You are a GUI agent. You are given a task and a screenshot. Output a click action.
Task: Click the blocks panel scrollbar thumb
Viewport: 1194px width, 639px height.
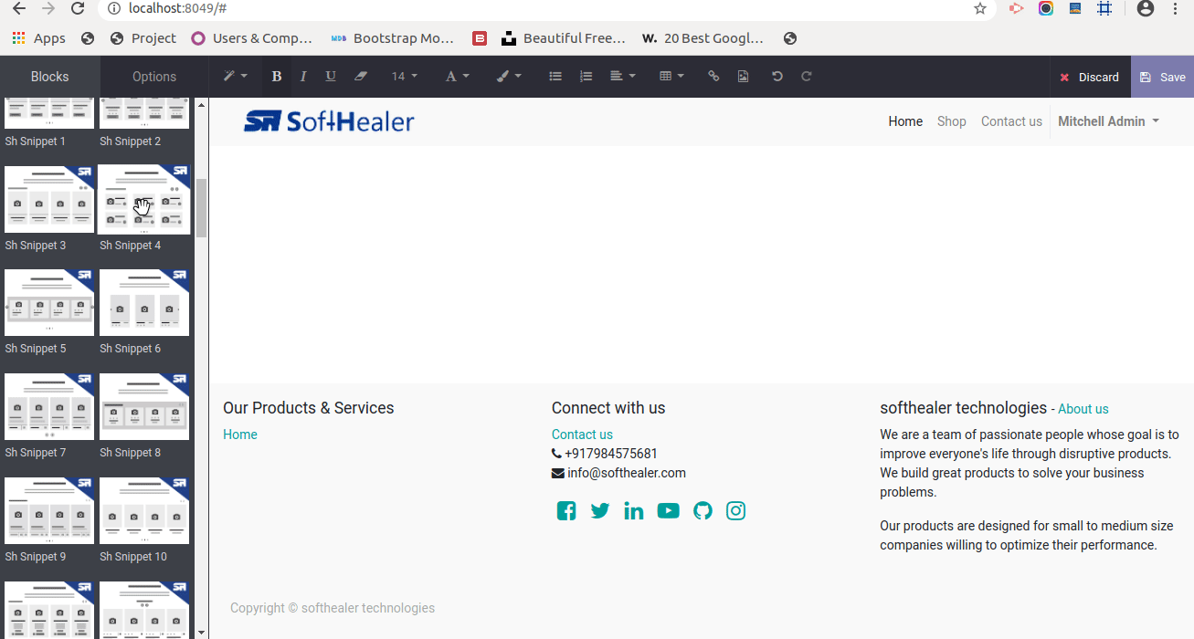202,208
